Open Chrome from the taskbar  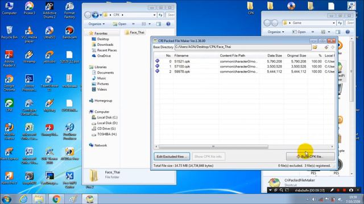point(56,199)
